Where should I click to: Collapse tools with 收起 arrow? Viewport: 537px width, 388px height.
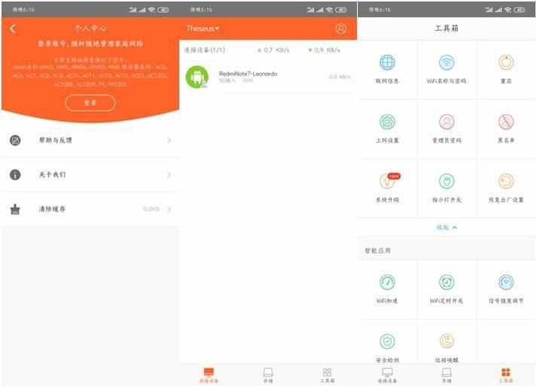(447, 227)
